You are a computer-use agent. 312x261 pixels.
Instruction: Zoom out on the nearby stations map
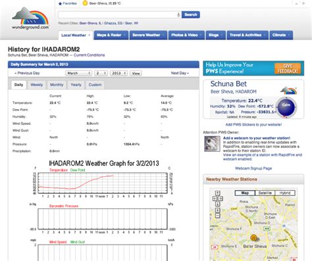pyautogui.click(x=217, y=216)
